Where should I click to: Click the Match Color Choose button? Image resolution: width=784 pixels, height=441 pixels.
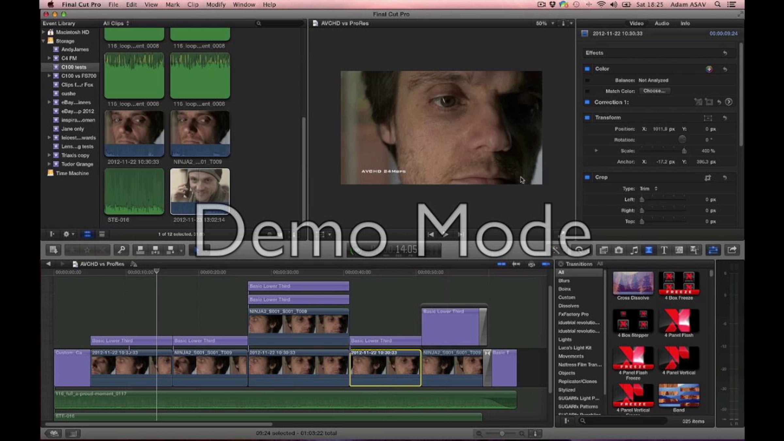(654, 91)
